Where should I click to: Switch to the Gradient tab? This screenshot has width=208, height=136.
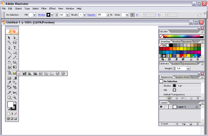click(175, 64)
